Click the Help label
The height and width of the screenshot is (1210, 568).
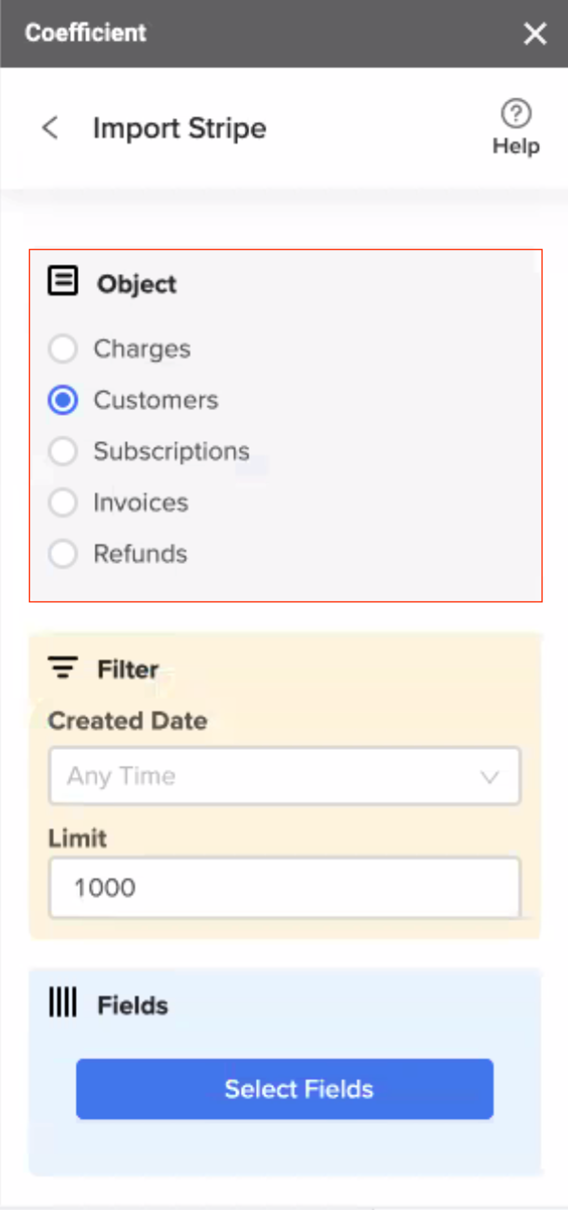516,145
